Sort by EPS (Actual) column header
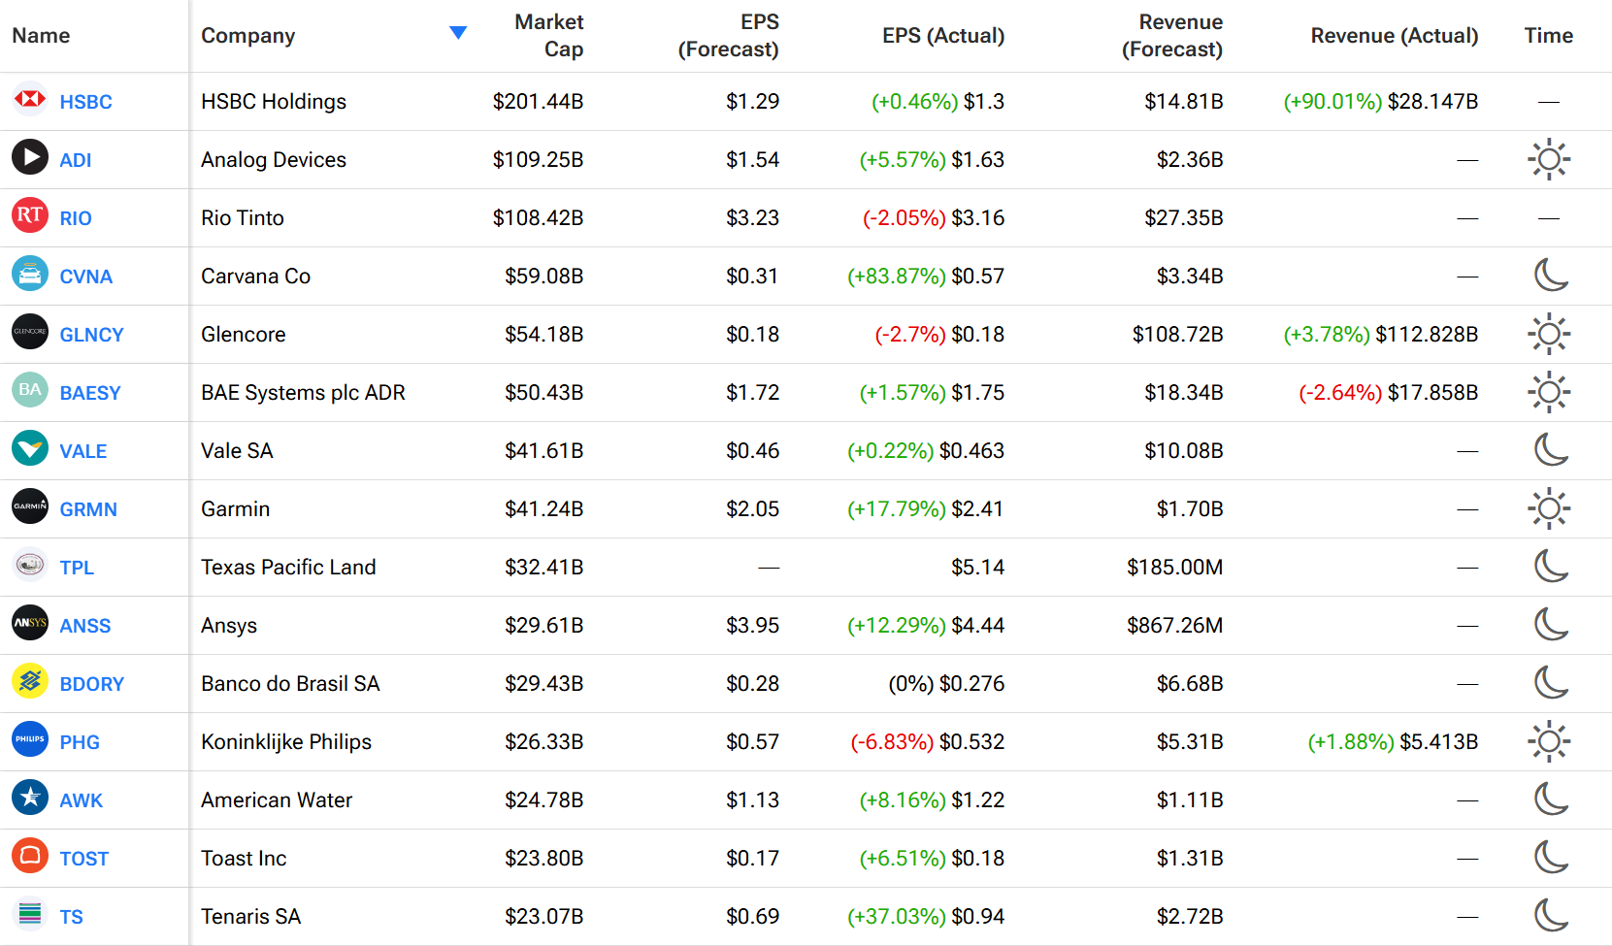 943,36
